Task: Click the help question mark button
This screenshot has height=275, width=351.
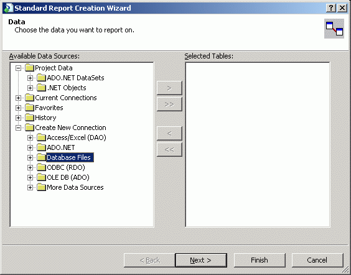Action: (331, 8)
